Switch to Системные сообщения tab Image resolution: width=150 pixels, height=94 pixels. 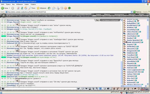[x=110, y=20]
